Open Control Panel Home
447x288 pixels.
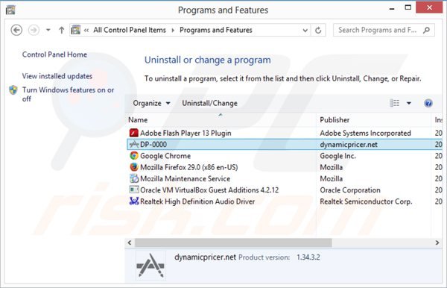point(54,54)
